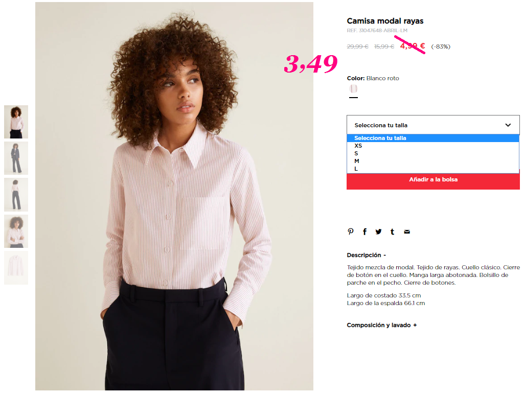Send product by email envelope icon

407,231
